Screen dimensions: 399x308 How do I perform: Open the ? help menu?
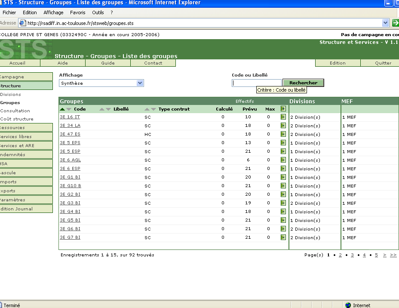click(x=112, y=12)
